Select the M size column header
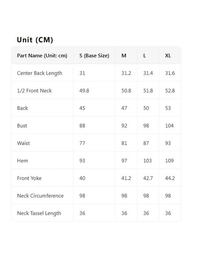This screenshot has height=265, width=198. pos(124,56)
